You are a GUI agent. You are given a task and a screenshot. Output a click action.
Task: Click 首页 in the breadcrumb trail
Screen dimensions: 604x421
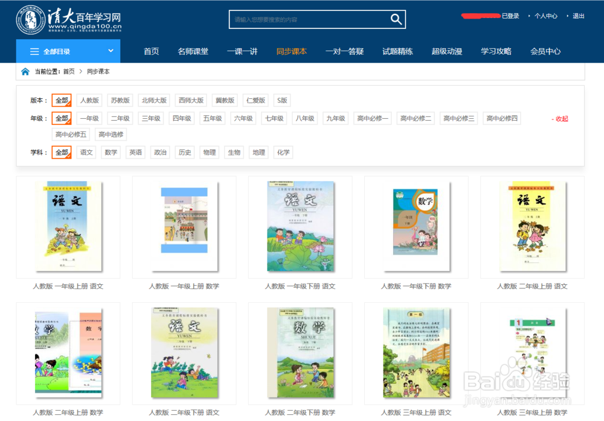click(x=68, y=71)
